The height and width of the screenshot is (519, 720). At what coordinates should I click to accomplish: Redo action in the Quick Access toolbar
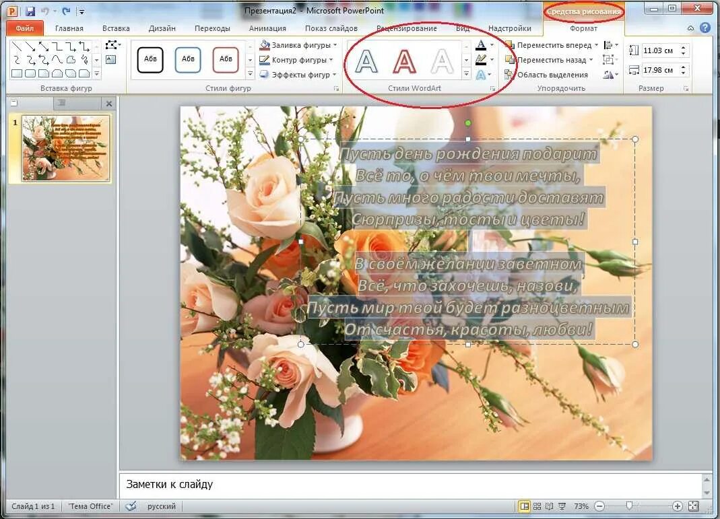pyautogui.click(x=65, y=11)
